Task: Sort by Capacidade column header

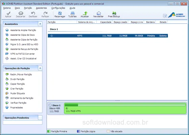Action: [105, 22]
